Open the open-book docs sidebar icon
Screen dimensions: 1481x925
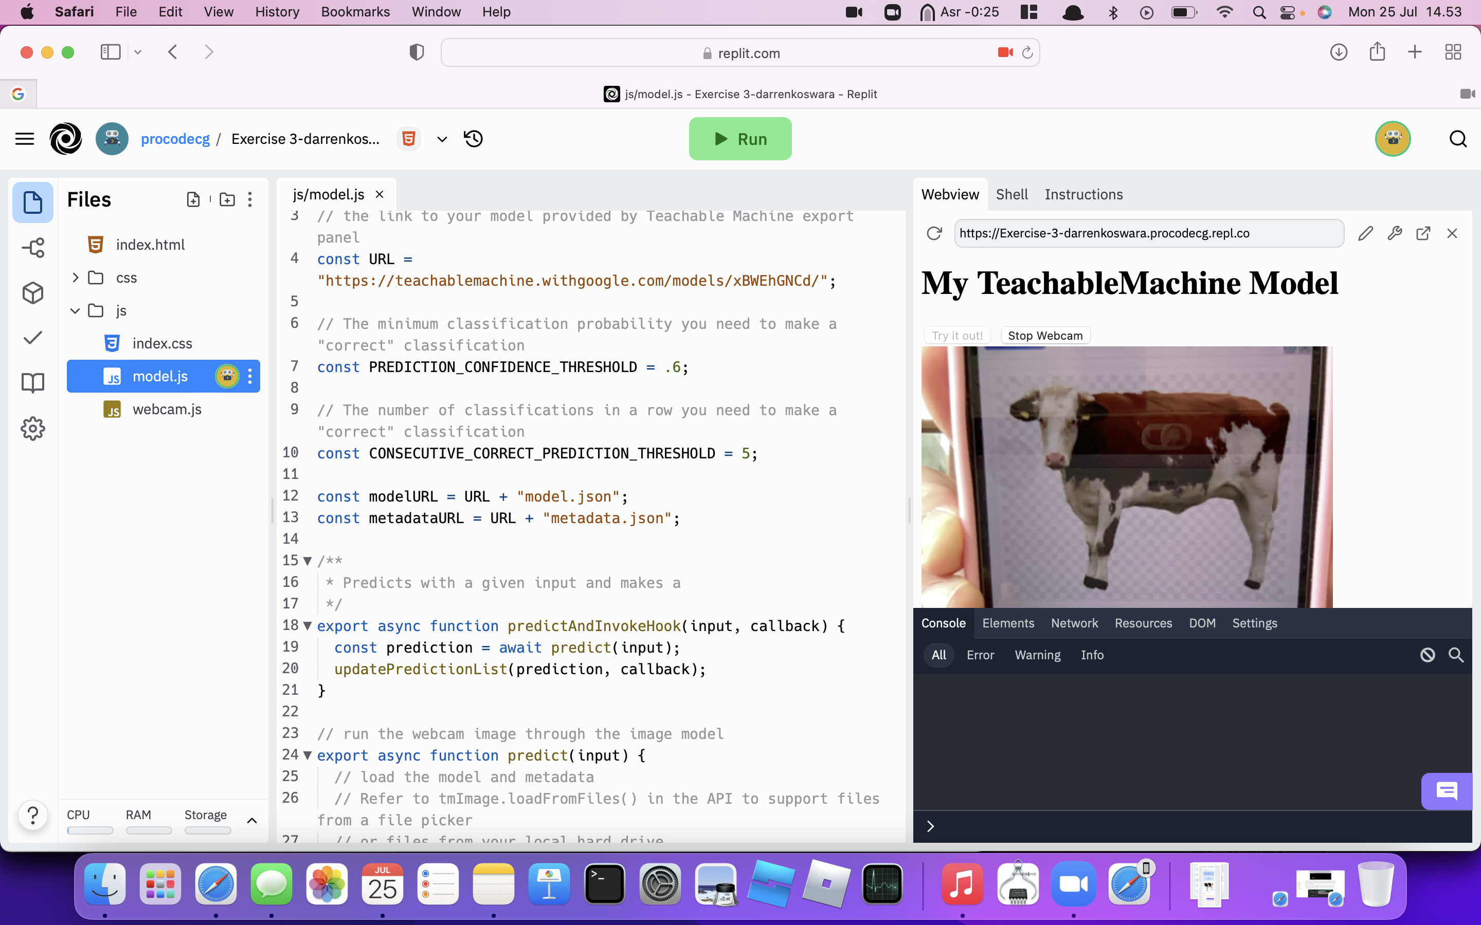(32, 383)
